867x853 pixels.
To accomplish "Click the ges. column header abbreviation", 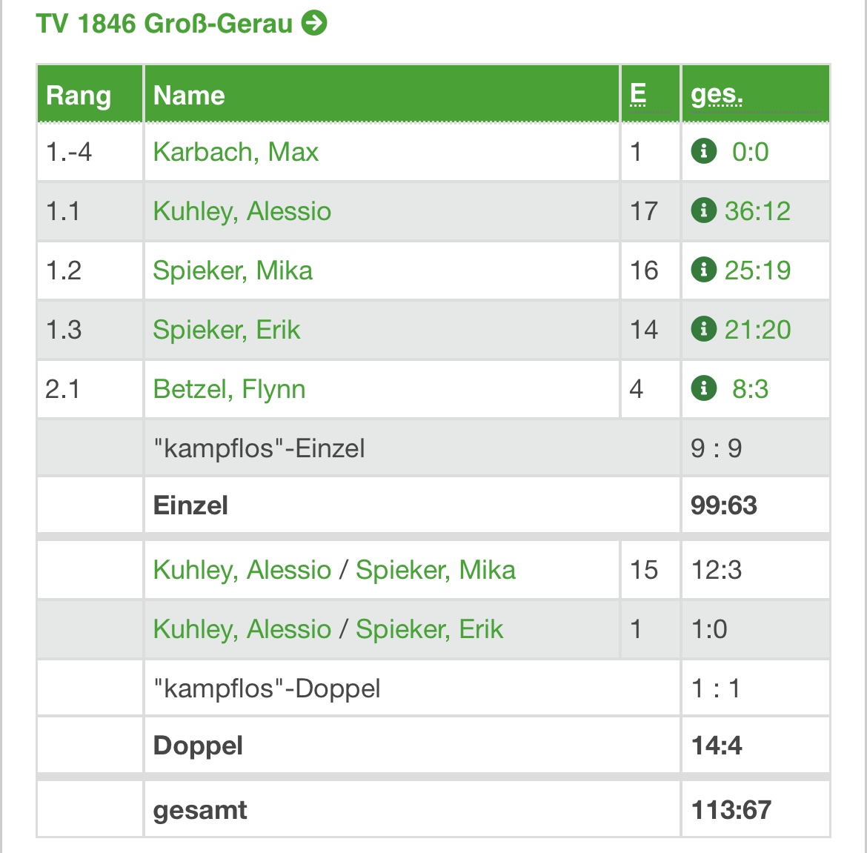I will point(717,95).
